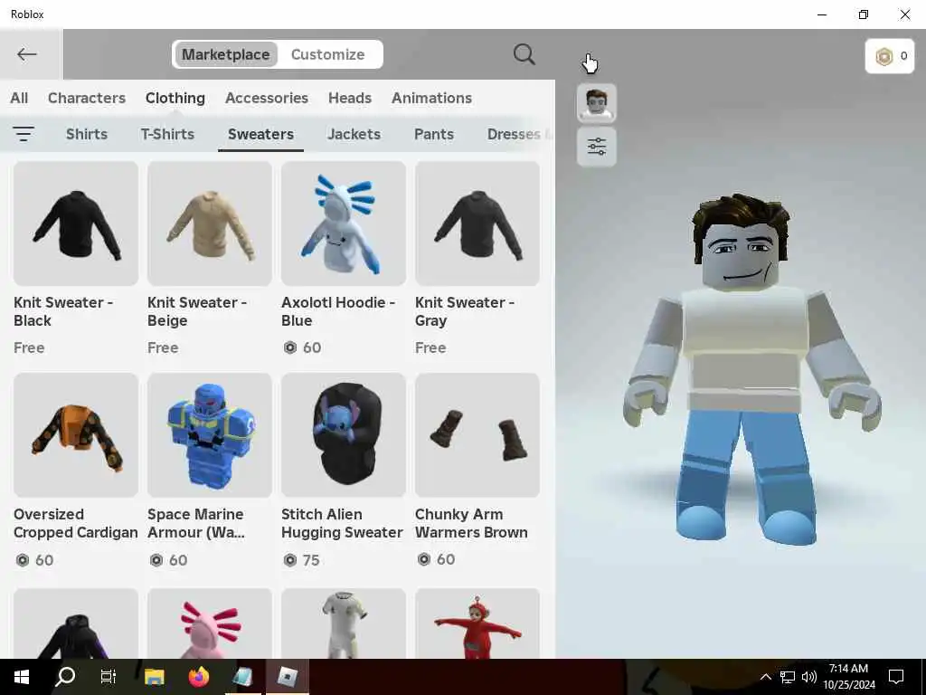926x695 pixels.
Task: Click the 'Stitch Alien Hugging Sweater' title
Action: [x=342, y=523]
